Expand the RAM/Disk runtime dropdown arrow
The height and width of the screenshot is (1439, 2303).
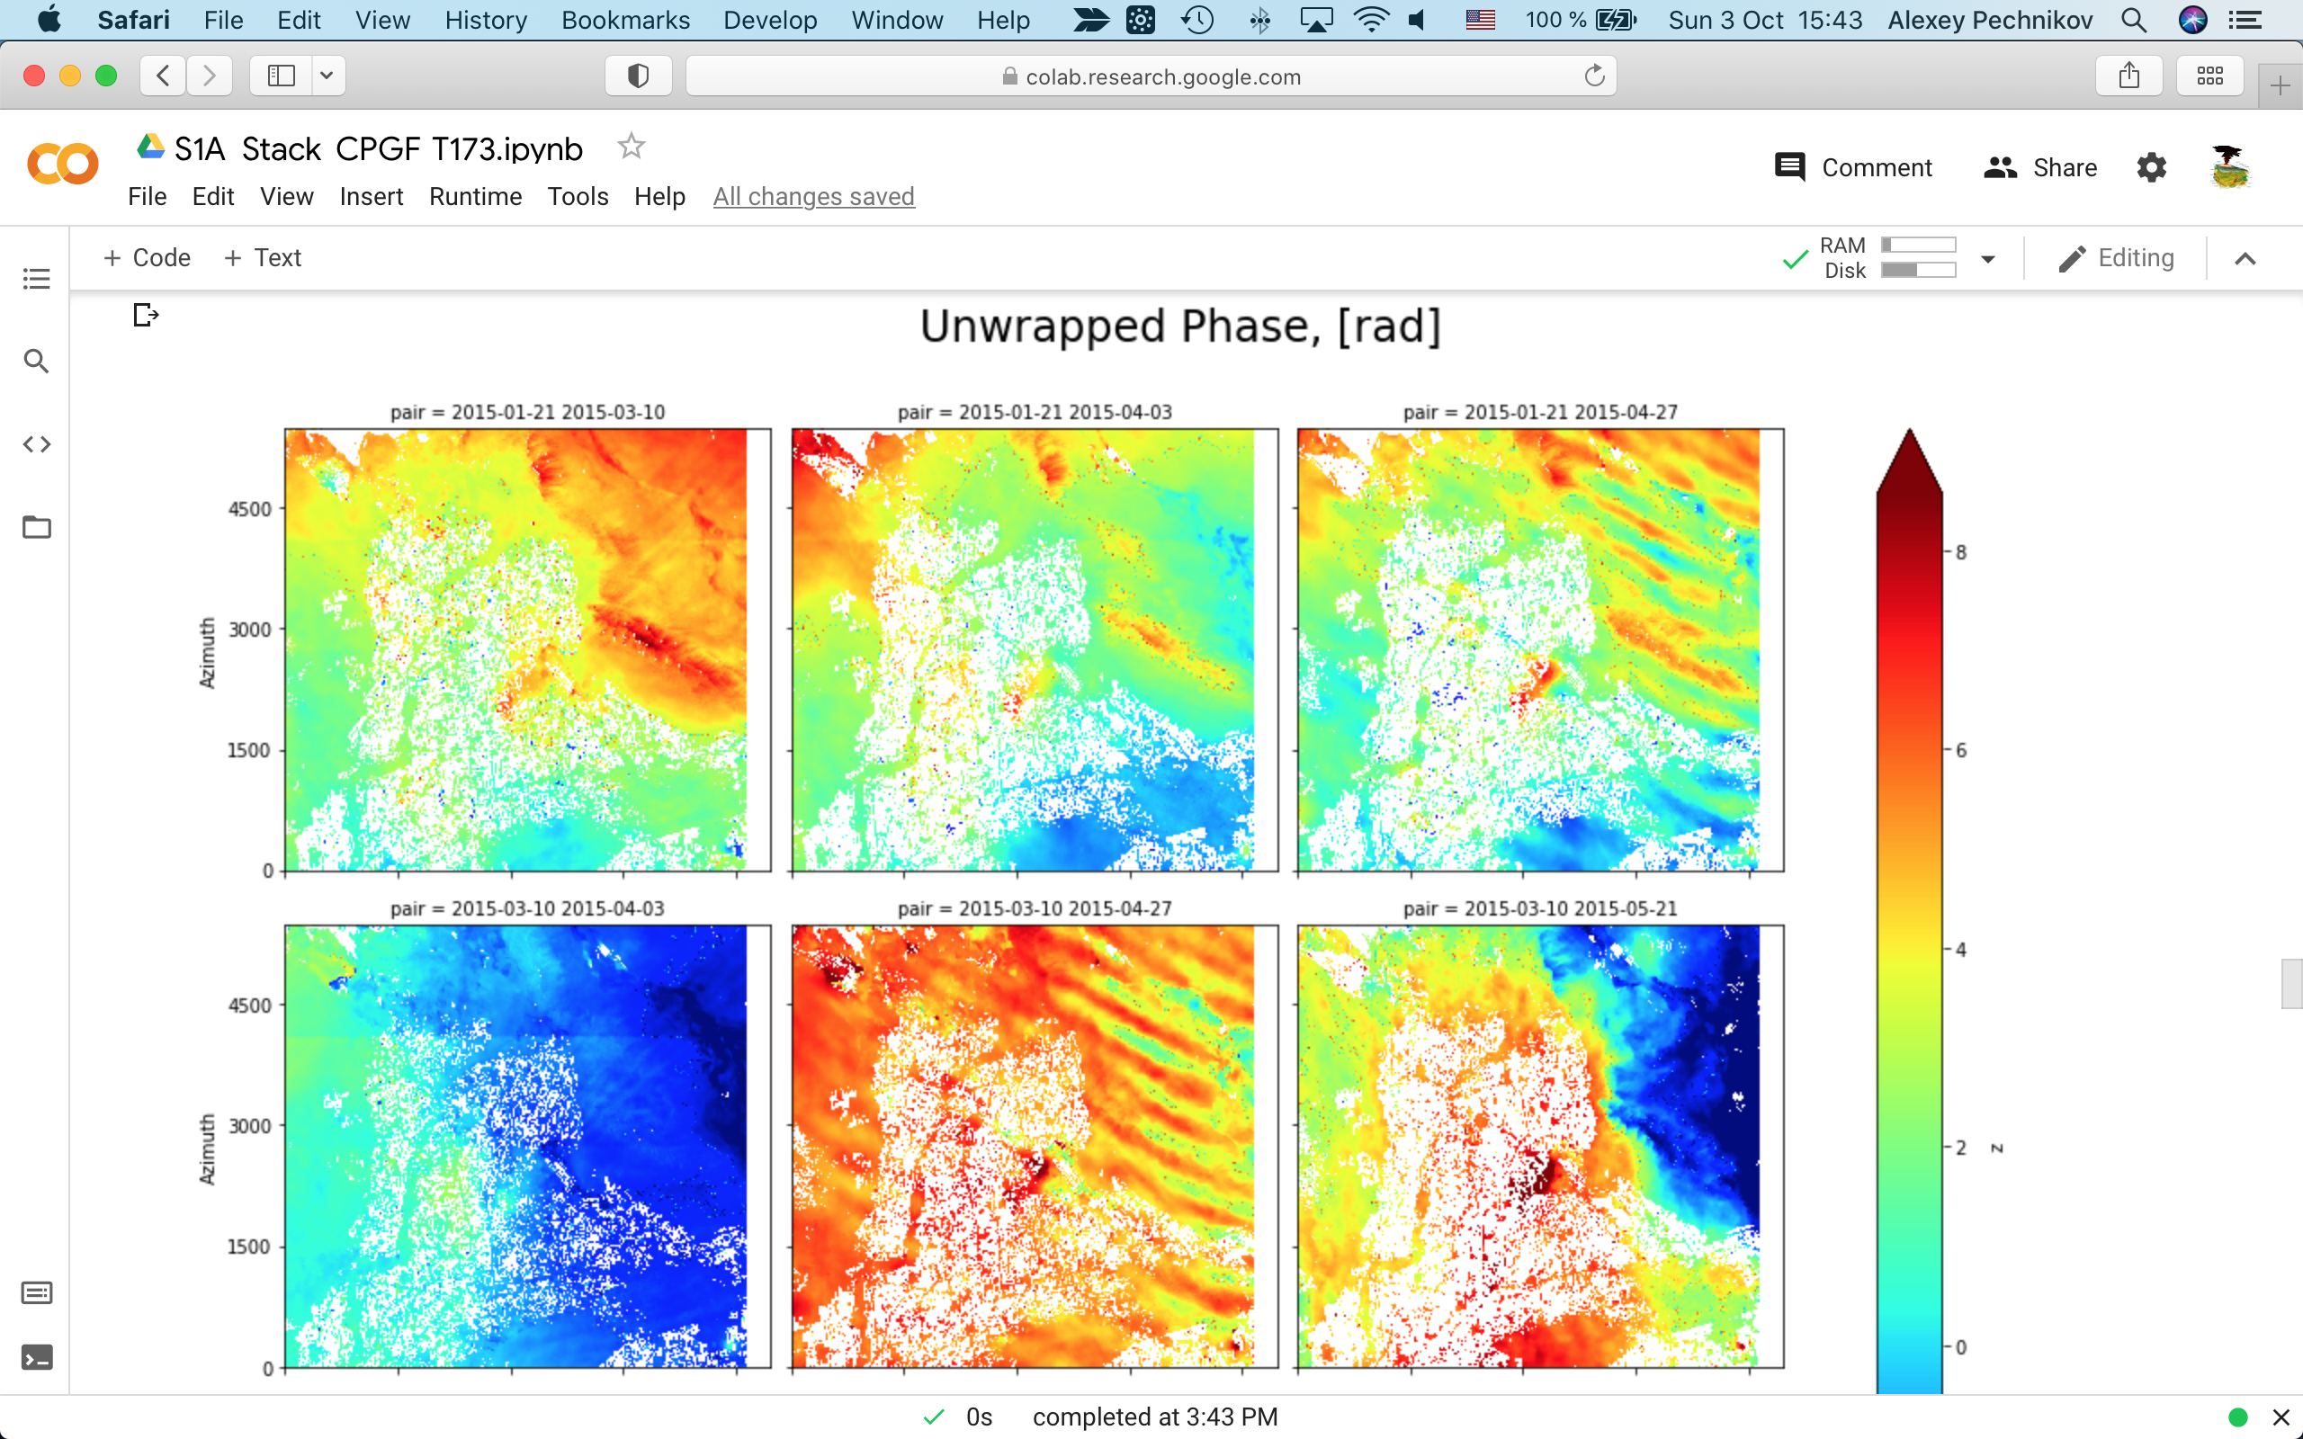[1988, 259]
